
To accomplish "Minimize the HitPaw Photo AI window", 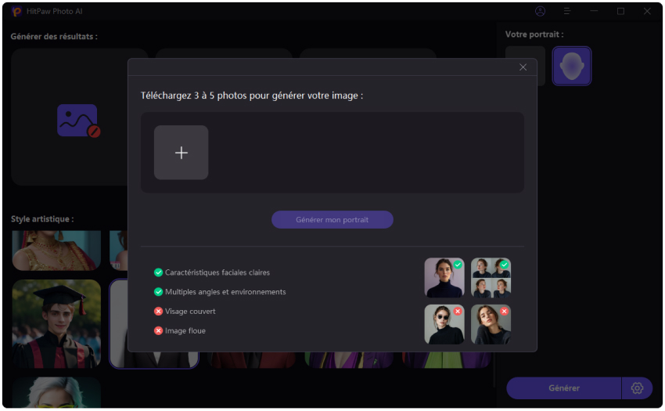I will (x=594, y=11).
